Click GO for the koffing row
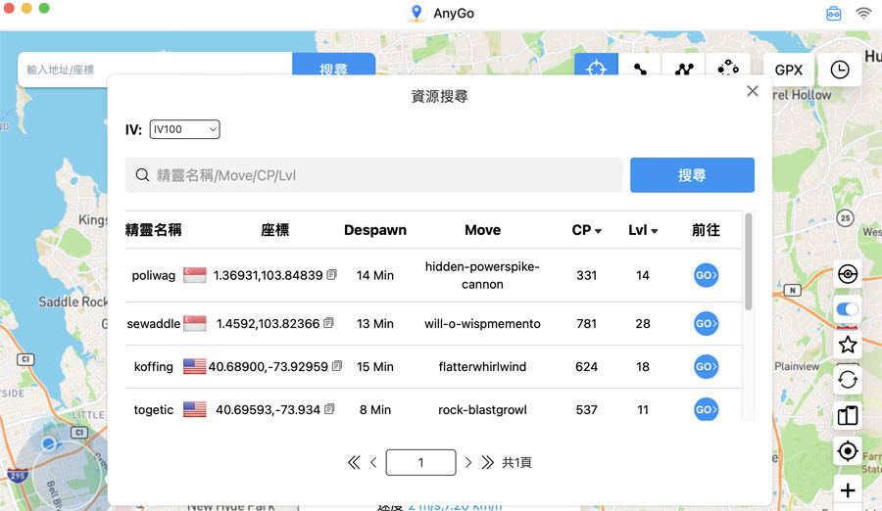This screenshot has height=511, width=882. (x=706, y=366)
